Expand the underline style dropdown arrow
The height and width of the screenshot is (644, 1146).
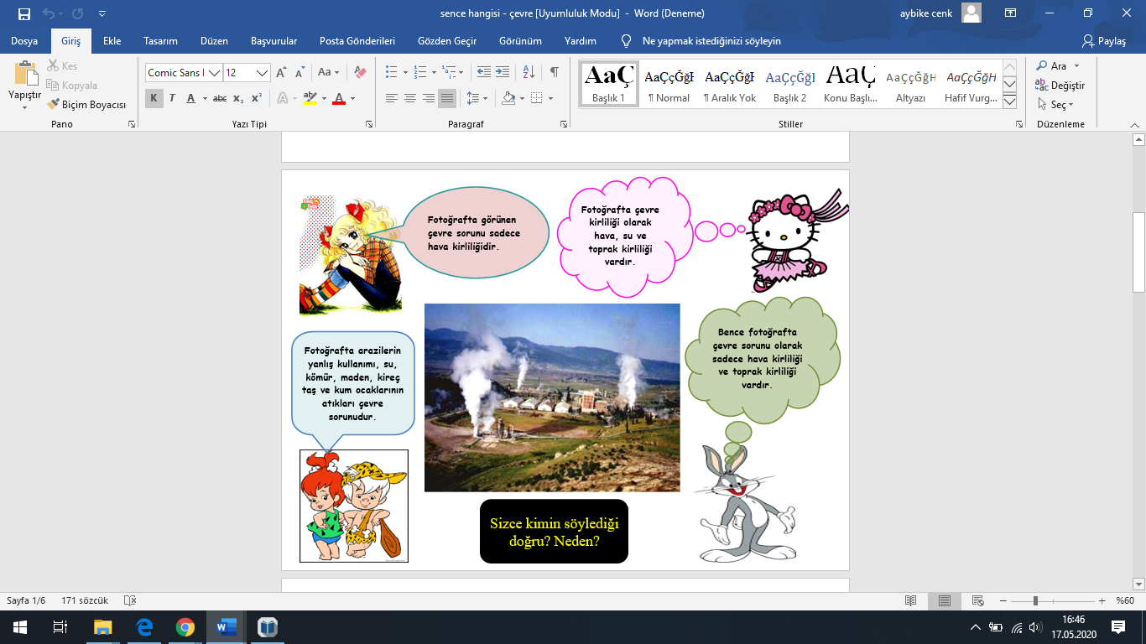[205, 99]
